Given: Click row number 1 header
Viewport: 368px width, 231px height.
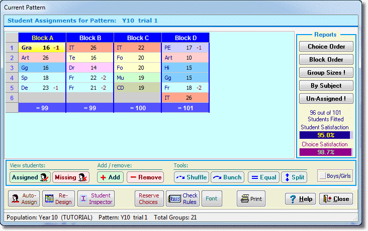Looking at the screenshot, I should pos(12,48).
